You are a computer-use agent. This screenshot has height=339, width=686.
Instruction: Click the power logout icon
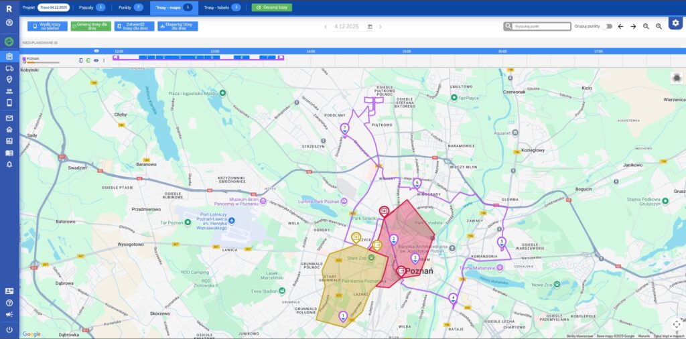(9, 330)
